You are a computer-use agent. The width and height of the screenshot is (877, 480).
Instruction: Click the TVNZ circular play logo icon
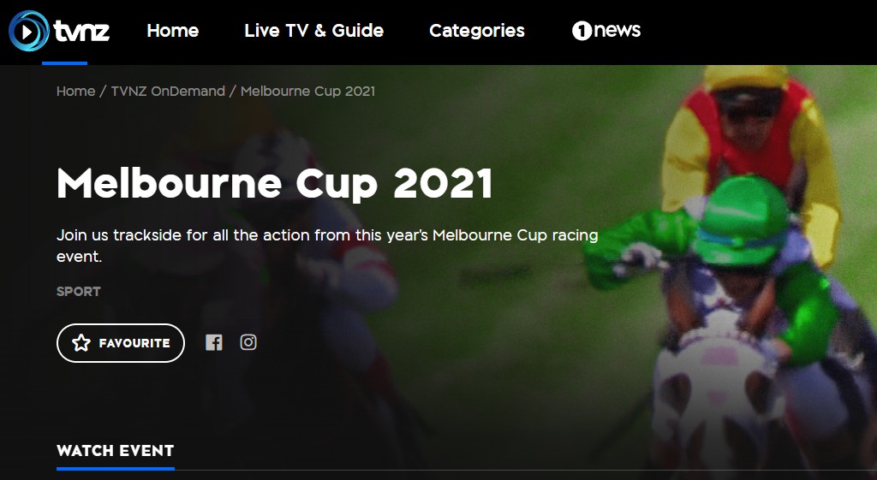(x=28, y=31)
